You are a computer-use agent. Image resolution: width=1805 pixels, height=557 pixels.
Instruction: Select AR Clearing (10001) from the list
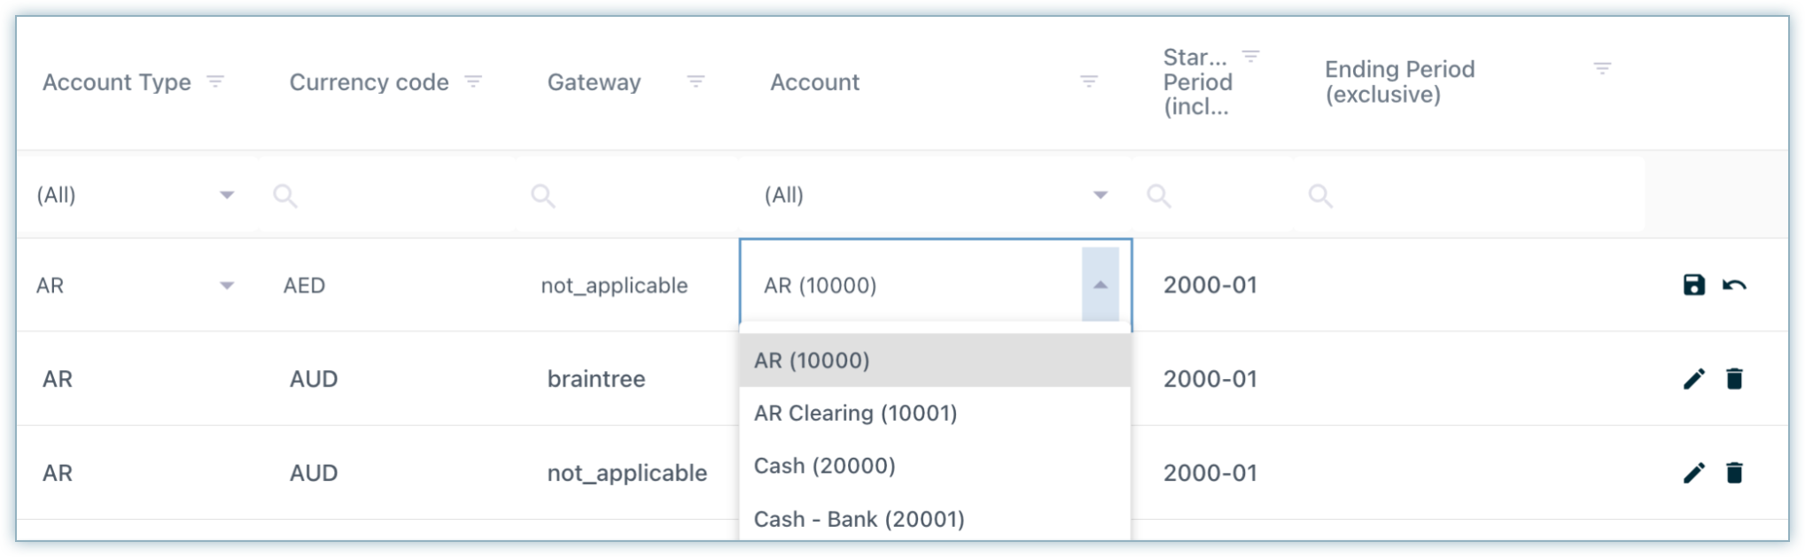(x=855, y=414)
